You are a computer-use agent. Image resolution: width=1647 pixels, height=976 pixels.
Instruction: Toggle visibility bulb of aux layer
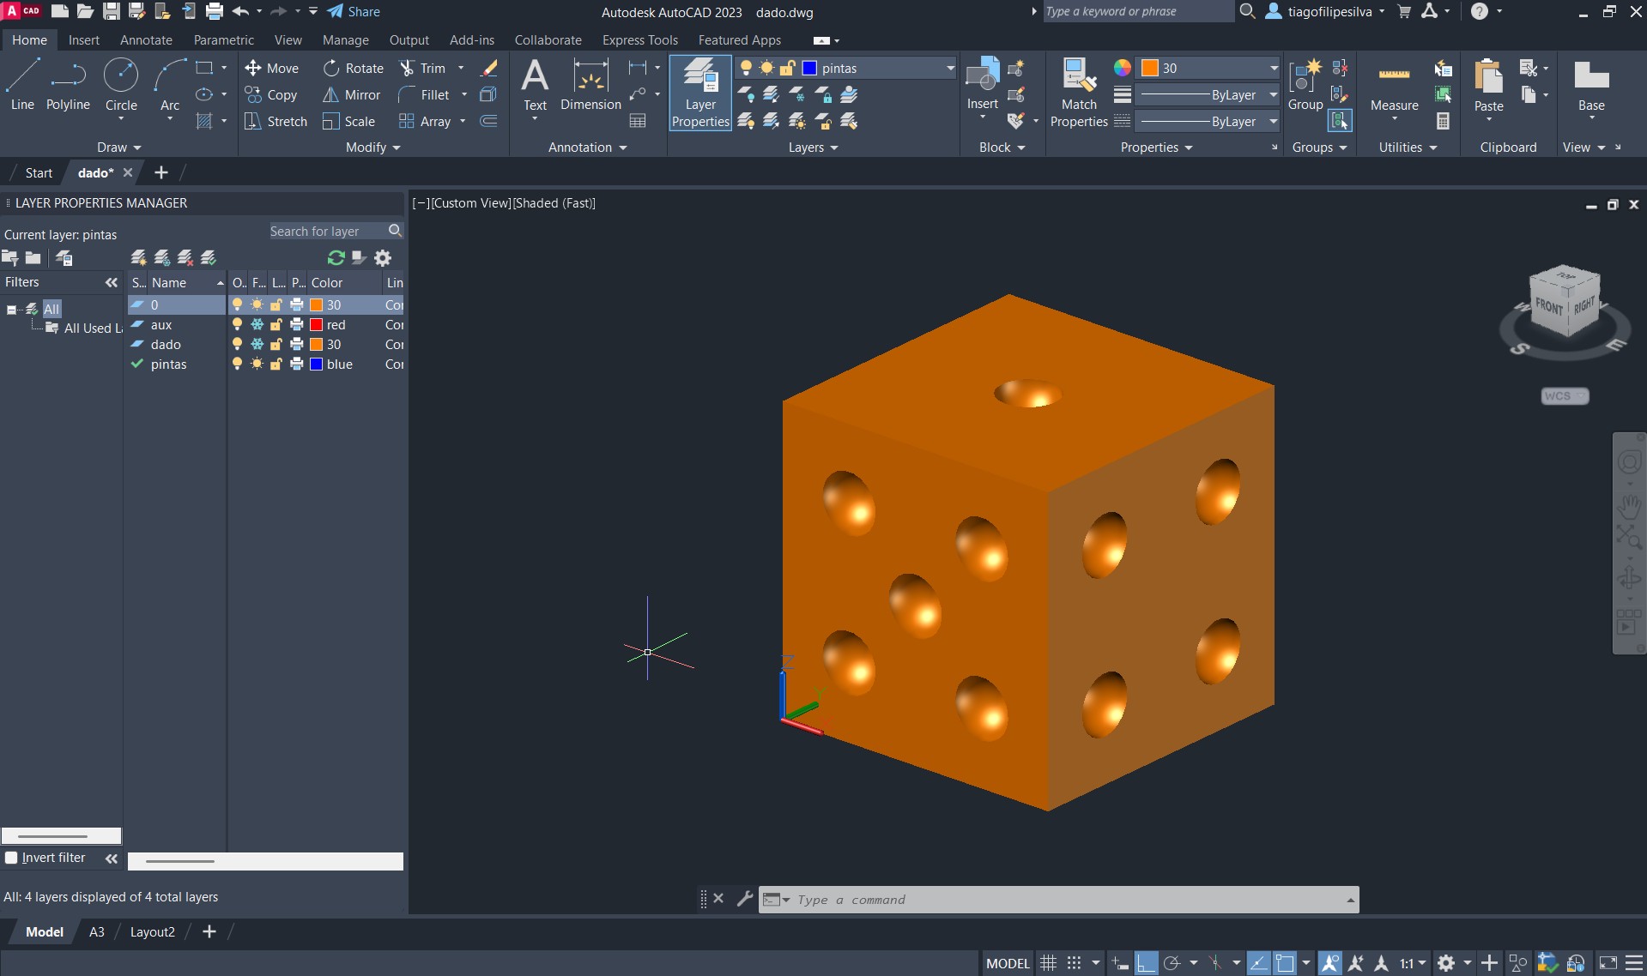pos(238,325)
